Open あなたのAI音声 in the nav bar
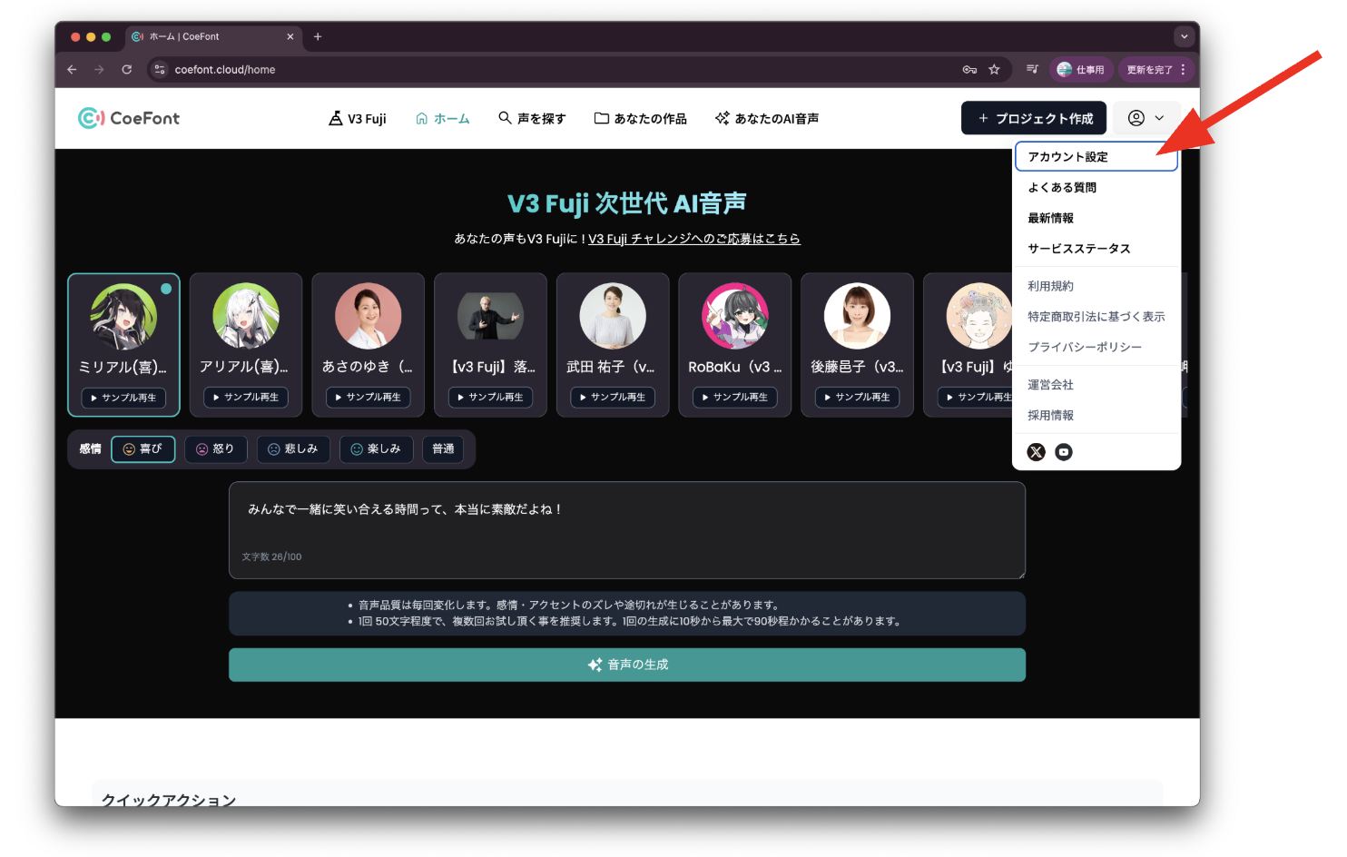 point(767,118)
